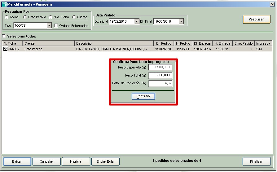This screenshot has width=277, height=172.
Task: Expand the Dt. Final date picker
Action: point(181,21)
